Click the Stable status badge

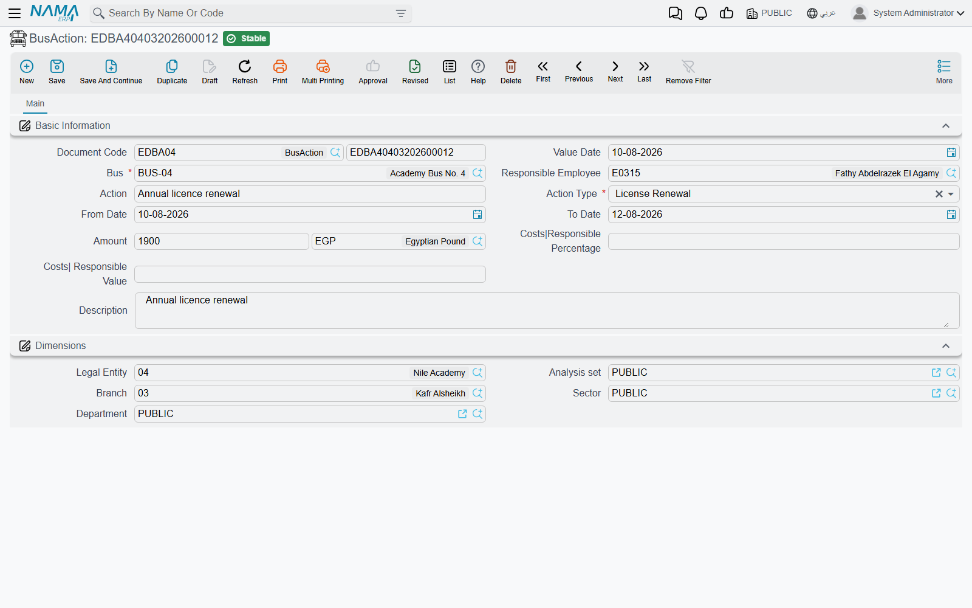click(x=246, y=38)
